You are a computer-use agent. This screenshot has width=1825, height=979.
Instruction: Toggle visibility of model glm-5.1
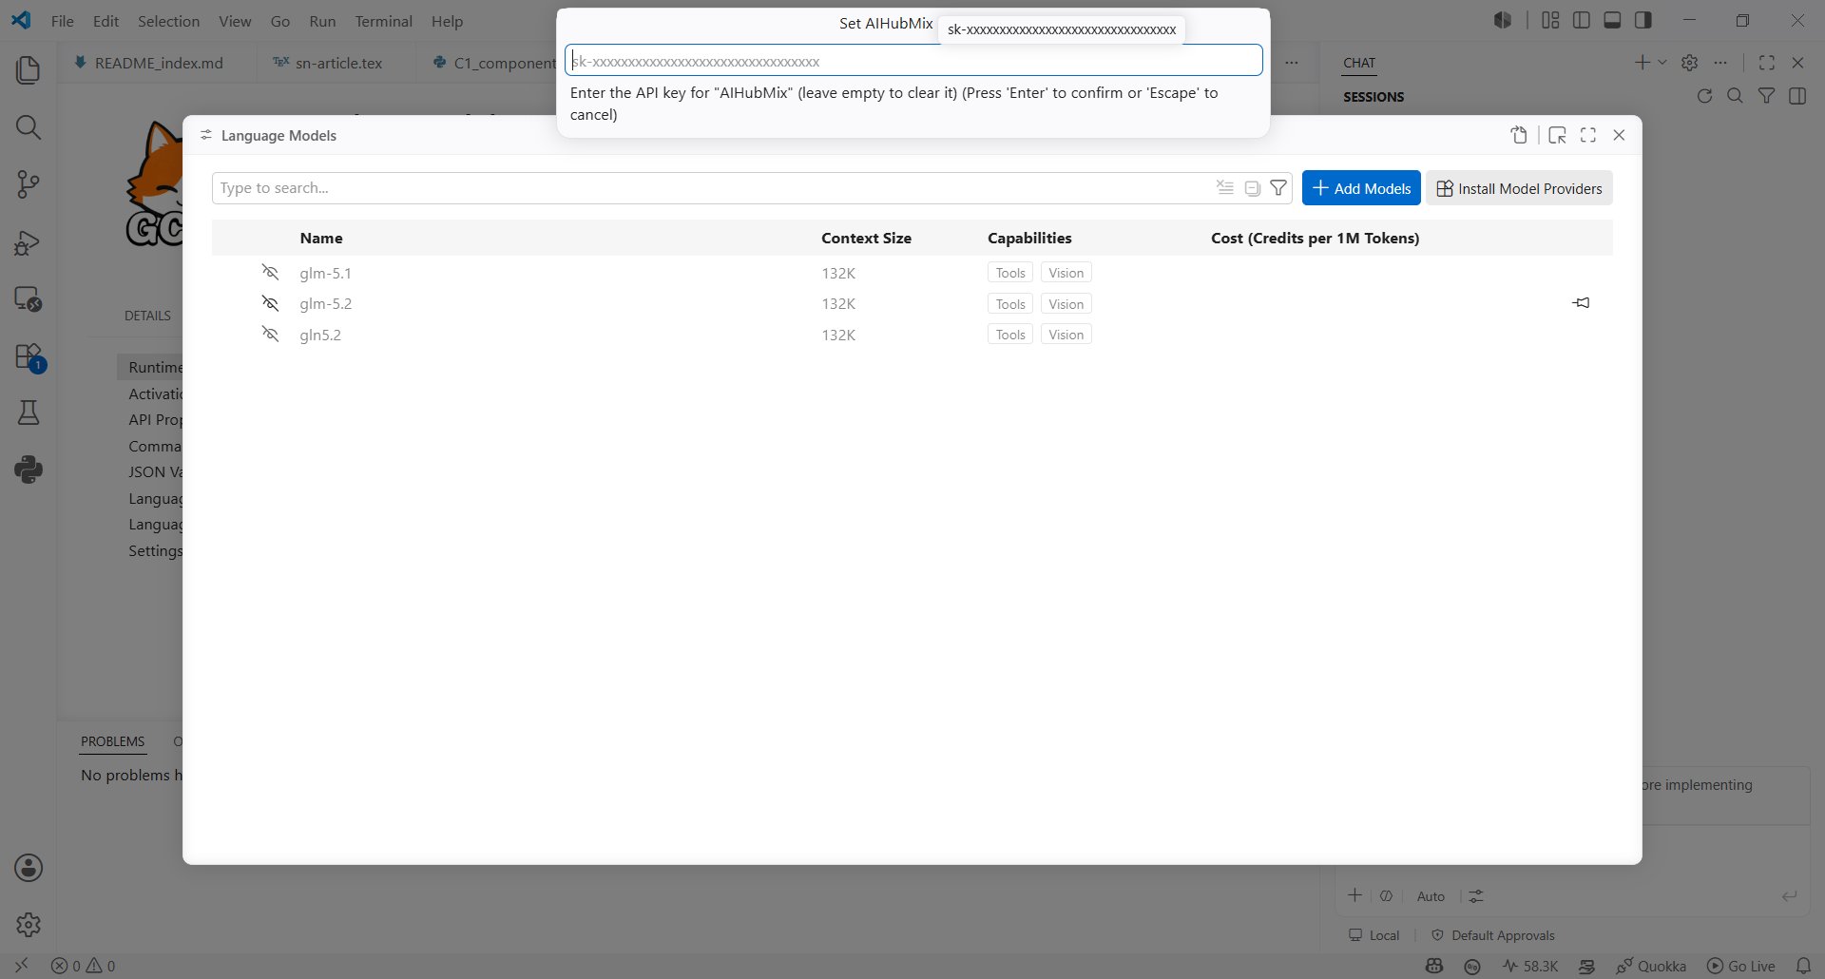point(271,273)
